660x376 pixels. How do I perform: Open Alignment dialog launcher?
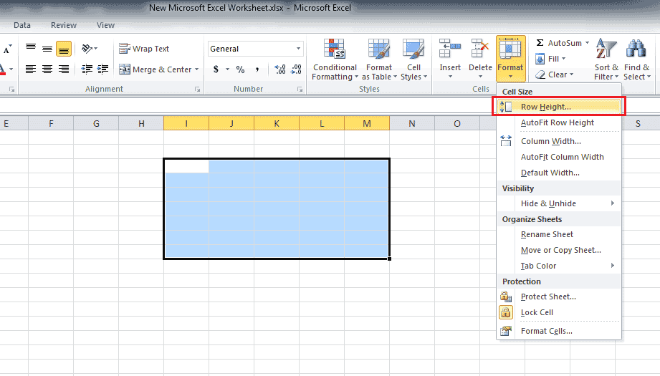coord(197,89)
